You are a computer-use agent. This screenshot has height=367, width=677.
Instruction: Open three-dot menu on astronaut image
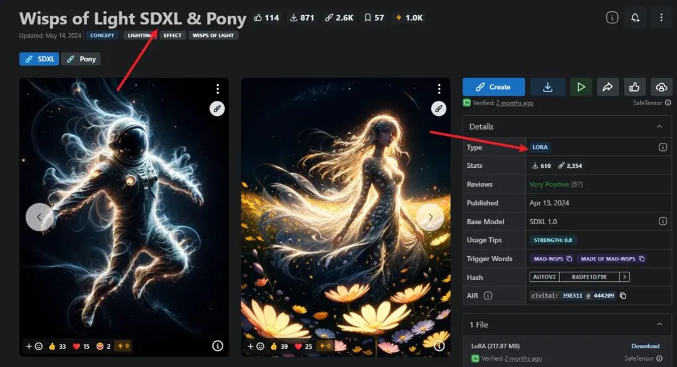[218, 89]
